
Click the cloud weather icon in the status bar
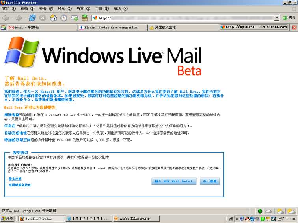coord(268,211)
